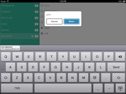Tap the 27 count badge on Project X

tap(36, 12)
